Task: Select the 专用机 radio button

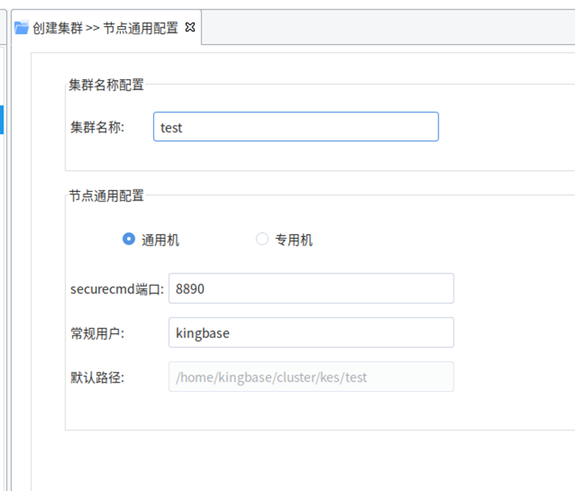Action: tap(262, 239)
